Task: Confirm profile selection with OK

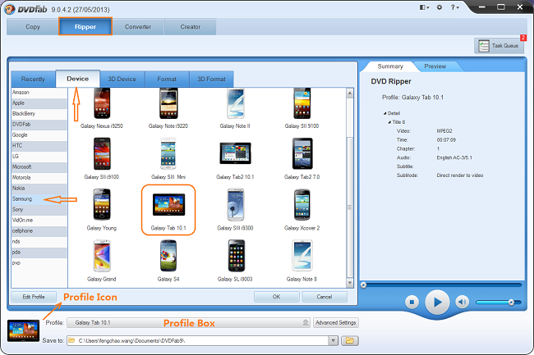Action: click(x=277, y=297)
